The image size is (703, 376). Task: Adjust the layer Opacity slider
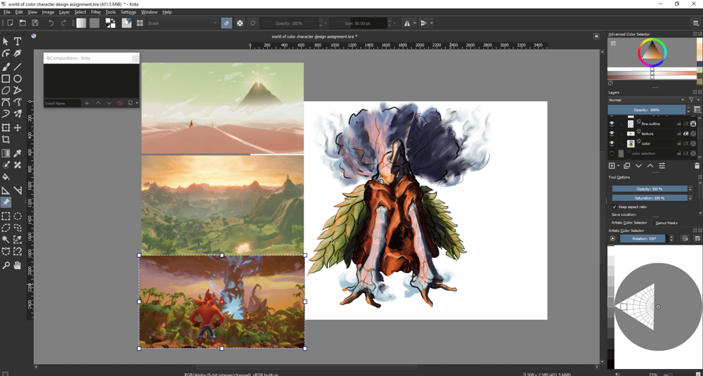pyautogui.click(x=647, y=110)
